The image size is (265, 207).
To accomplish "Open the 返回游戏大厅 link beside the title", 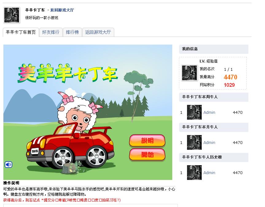I will [x=62, y=10].
